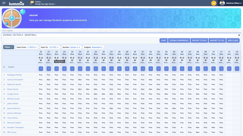Close the Journal Section A panel
The image size is (243, 136).
tap(239, 35)
